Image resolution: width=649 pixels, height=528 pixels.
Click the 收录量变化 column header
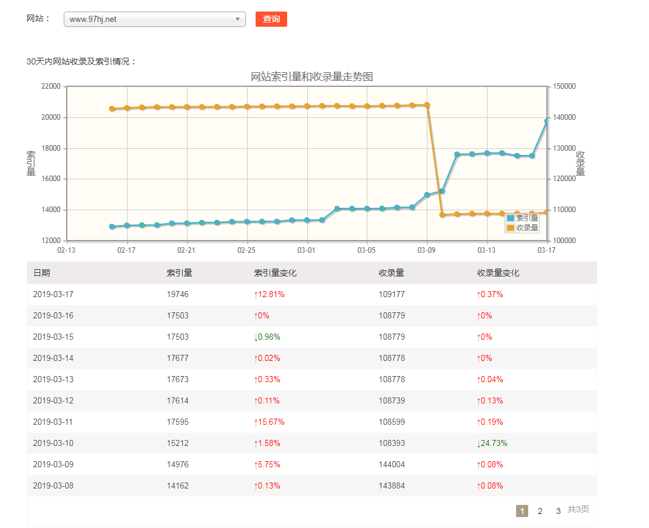click(x=498, y=273)
